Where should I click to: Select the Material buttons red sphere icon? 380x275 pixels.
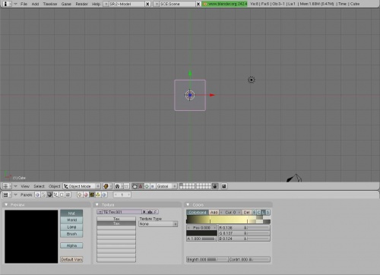[86, 194]
